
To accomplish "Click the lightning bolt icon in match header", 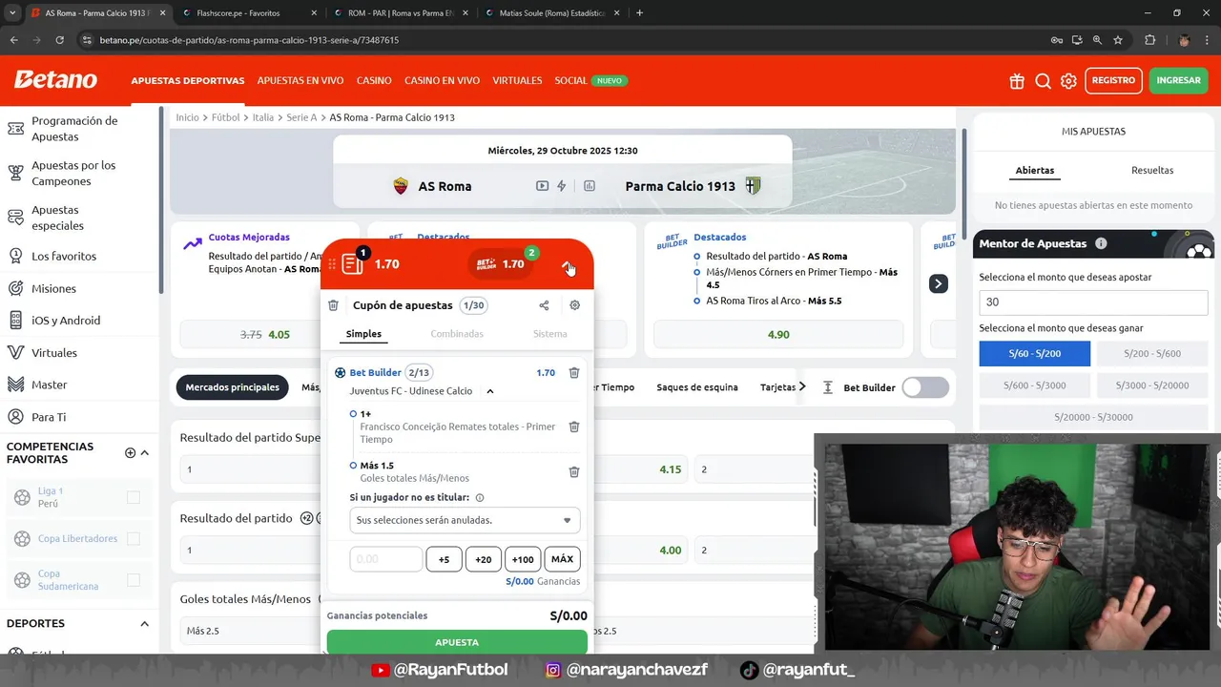I will tap(562, 186).
